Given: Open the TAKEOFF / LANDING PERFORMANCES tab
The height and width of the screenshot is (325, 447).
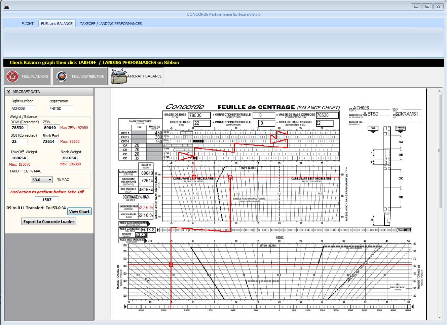Looking at the screenshot, I should click(111, 24).
